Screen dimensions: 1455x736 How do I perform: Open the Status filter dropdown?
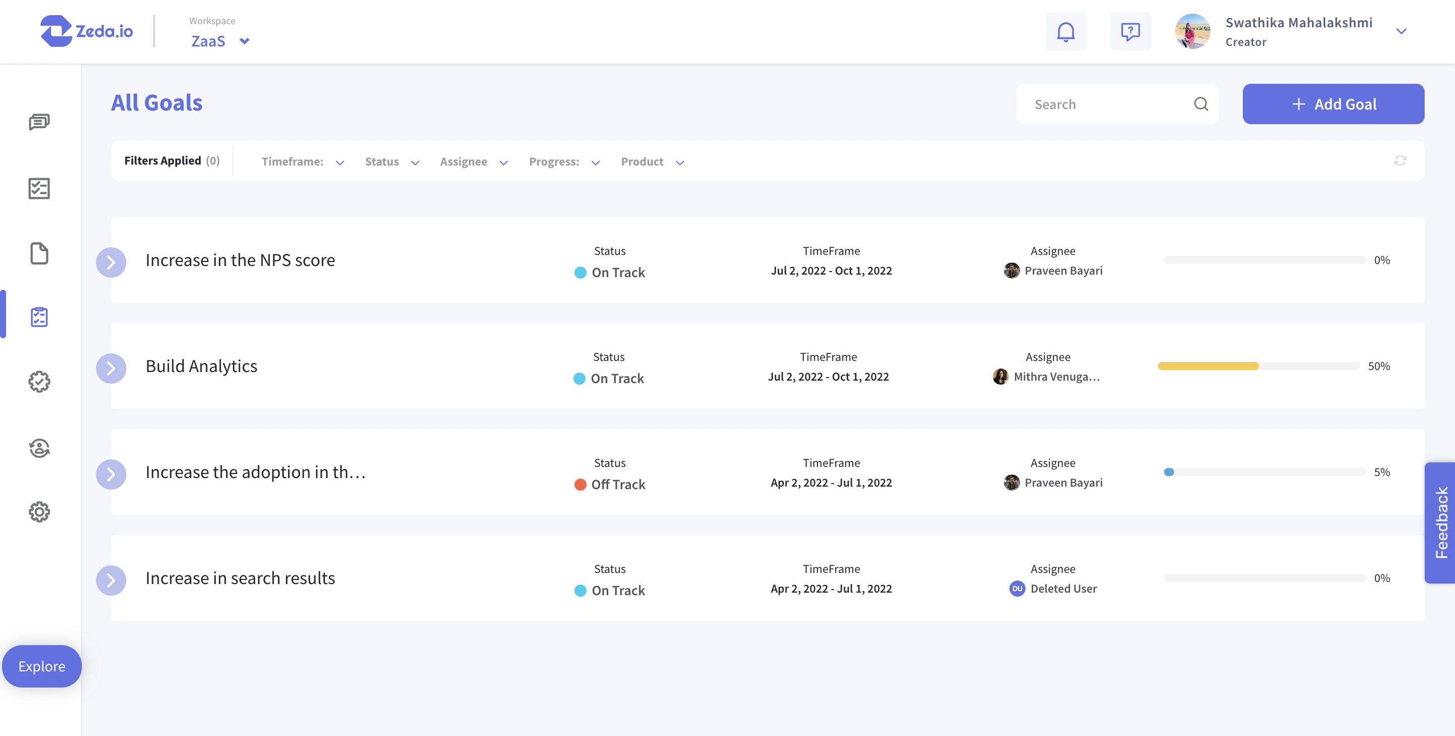[x=392, y=162]
